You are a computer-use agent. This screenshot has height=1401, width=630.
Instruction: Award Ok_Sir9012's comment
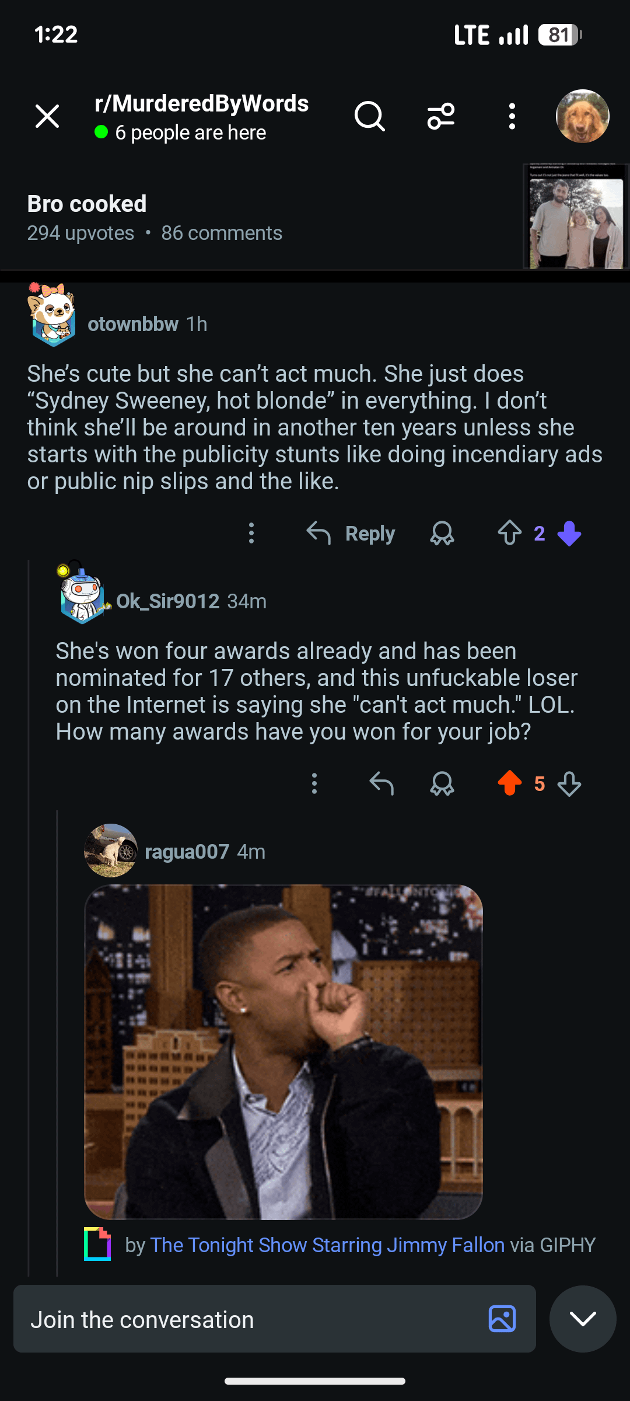[x=442, y=784]
